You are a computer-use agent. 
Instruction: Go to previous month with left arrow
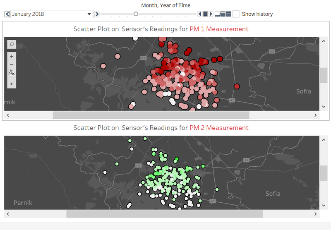click(x=7, y=14)
